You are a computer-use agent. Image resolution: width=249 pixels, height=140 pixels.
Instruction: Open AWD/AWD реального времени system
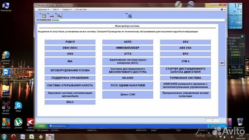[x=185, y=85]
